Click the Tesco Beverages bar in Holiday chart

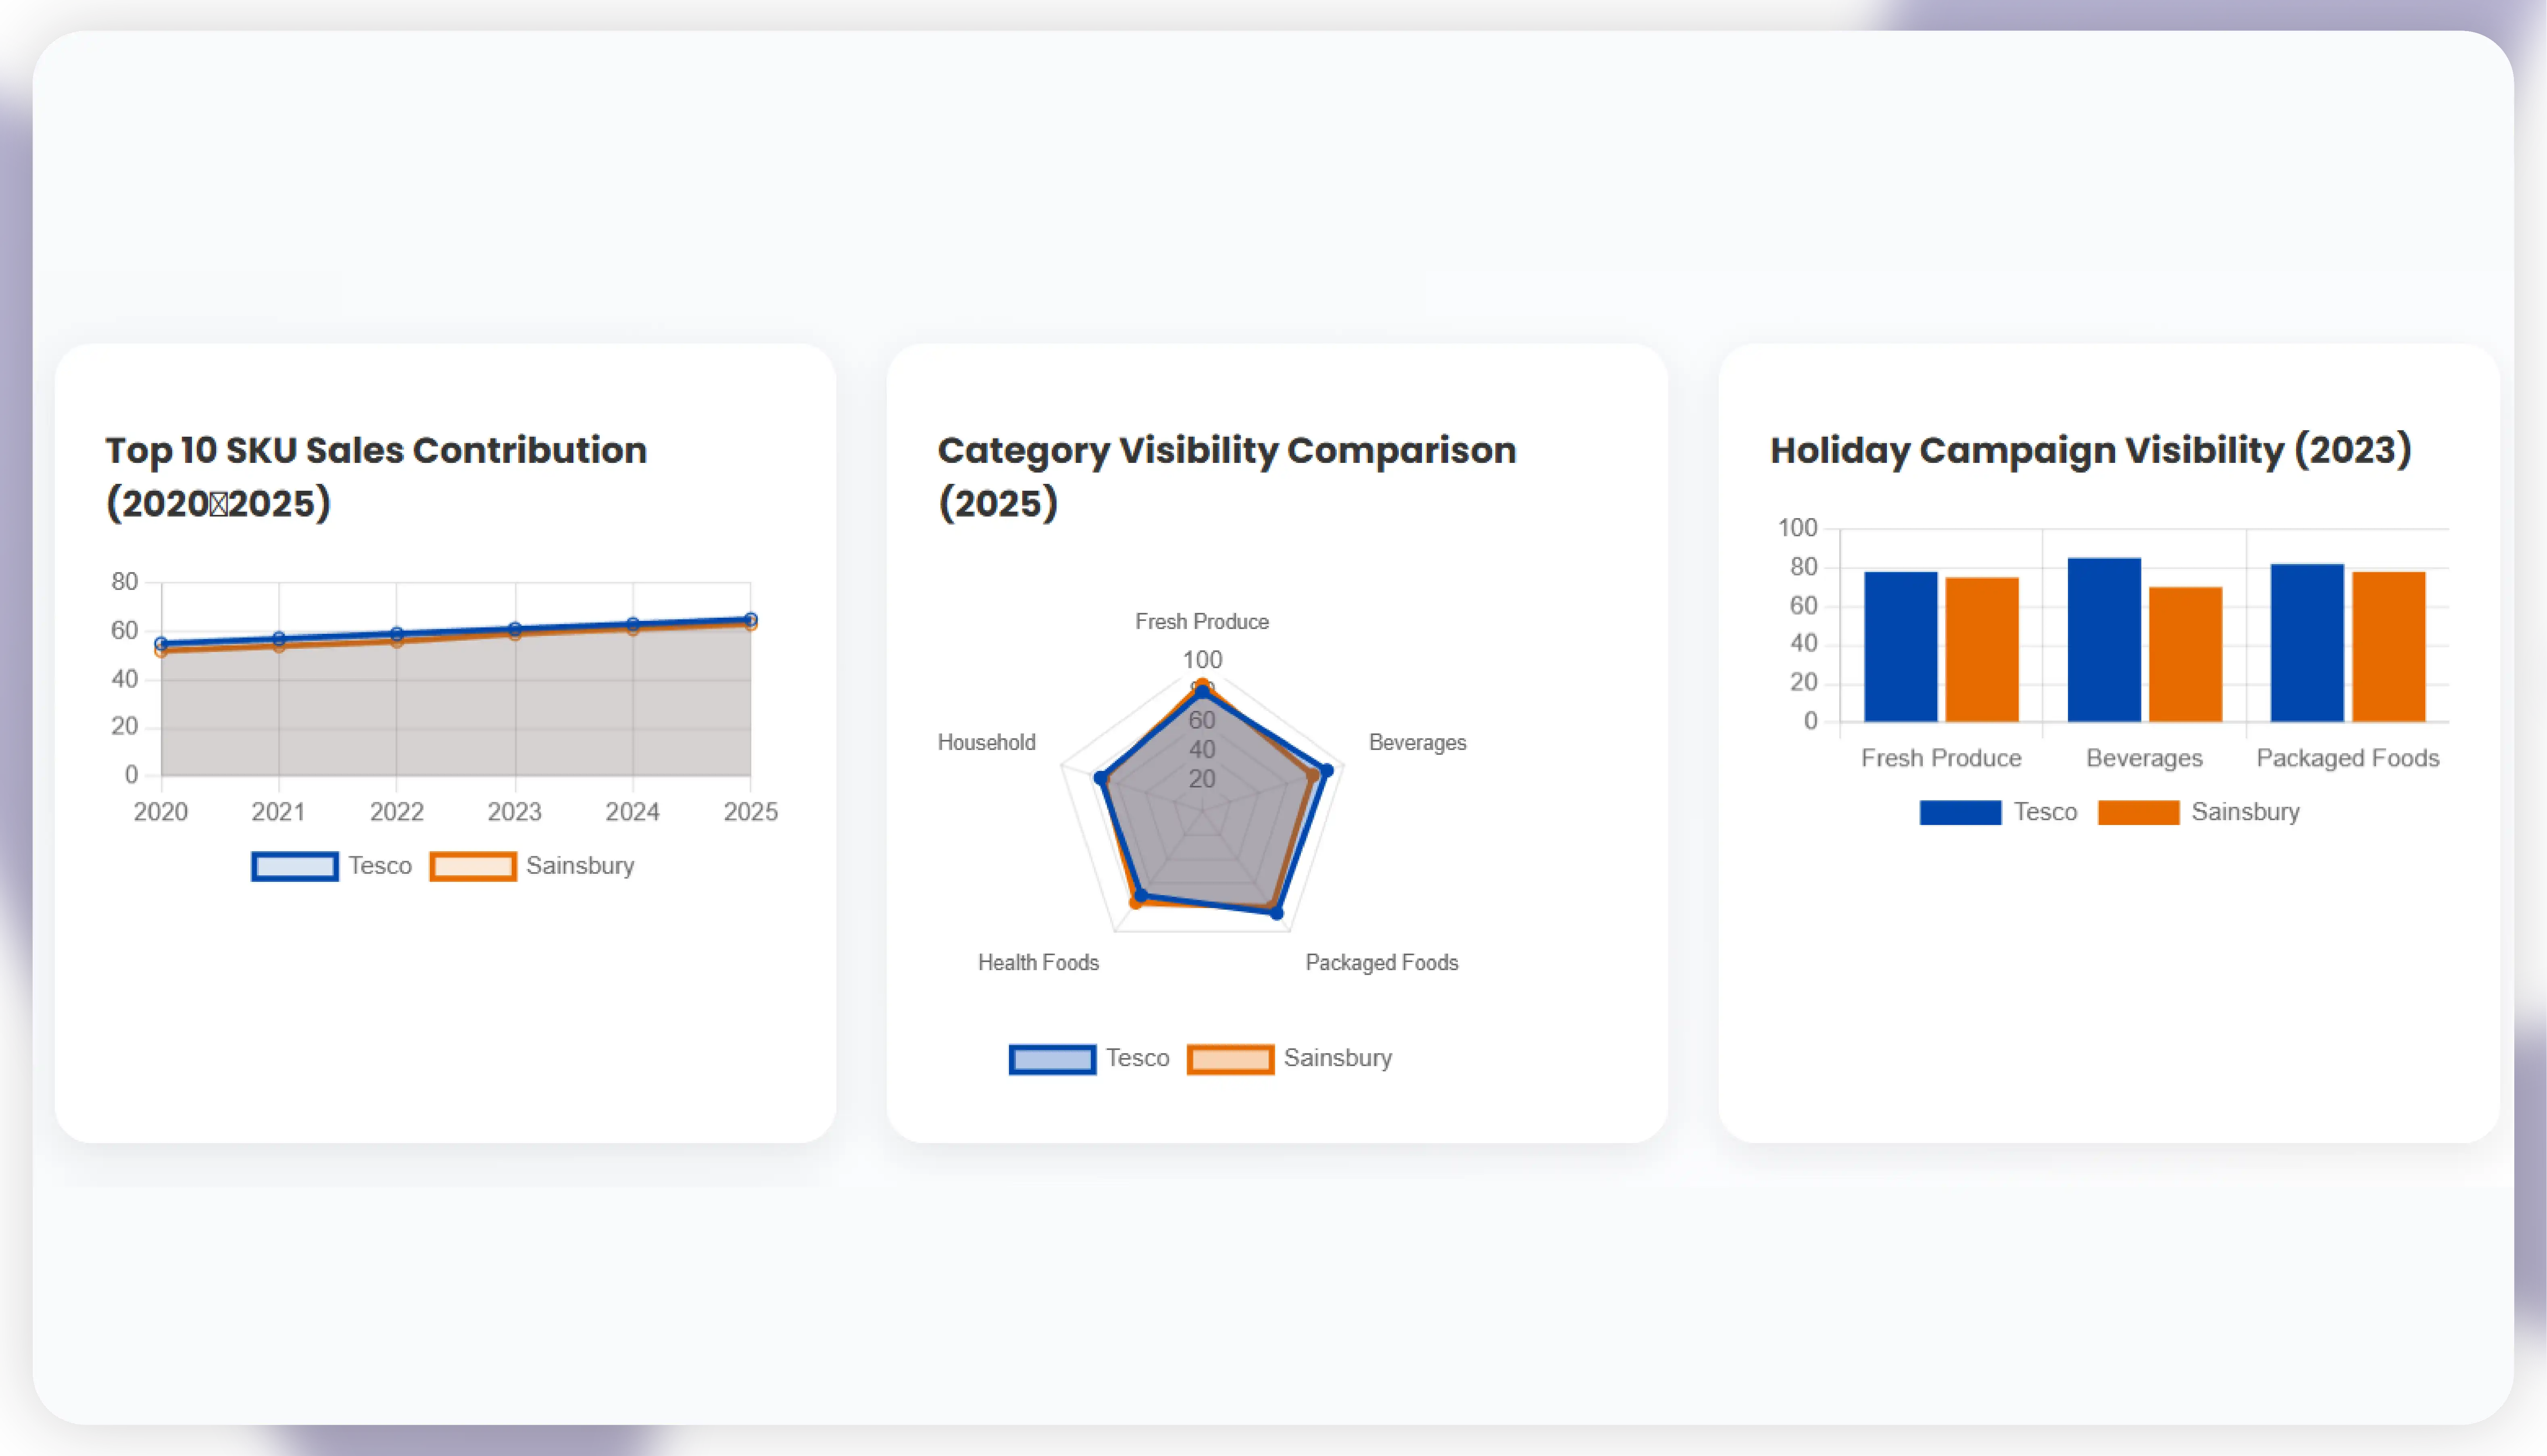coord(2104,640)
